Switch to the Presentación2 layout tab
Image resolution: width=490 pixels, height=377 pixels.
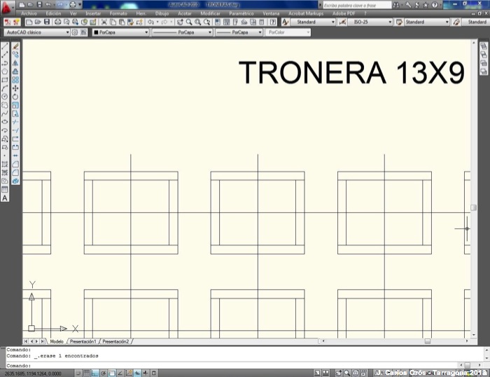pyautogui.click(x=115, y=341)
